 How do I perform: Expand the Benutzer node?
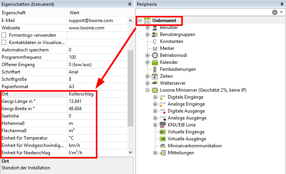(147, 28)
